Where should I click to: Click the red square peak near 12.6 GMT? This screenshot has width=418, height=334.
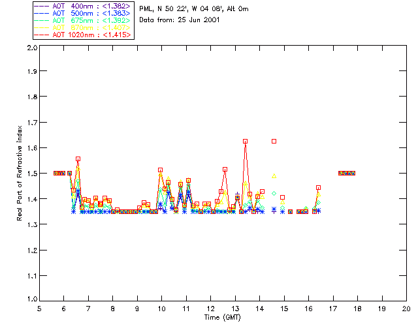(x=225, y=170)
